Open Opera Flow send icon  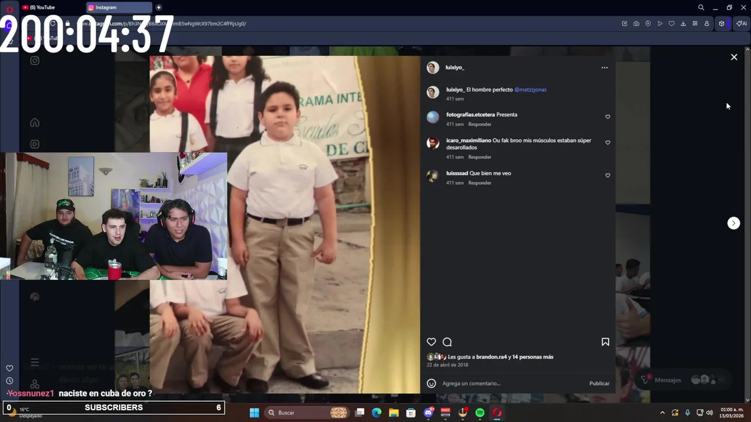(x=659, y=23)
